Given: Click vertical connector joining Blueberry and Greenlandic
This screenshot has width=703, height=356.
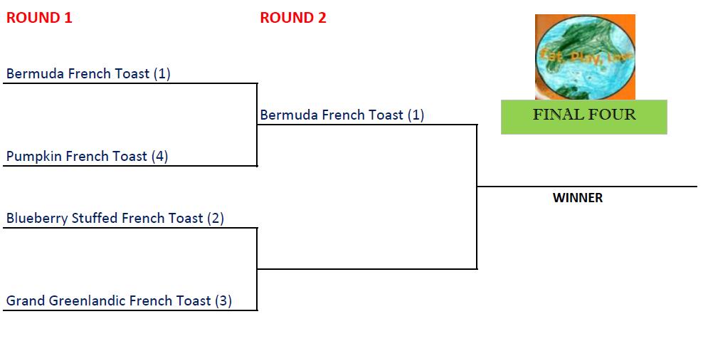Looking at the screenshot, I should point(257,269).
